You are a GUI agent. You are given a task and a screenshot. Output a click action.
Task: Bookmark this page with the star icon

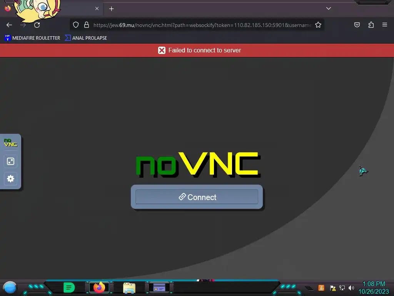(x=318, y=25)
